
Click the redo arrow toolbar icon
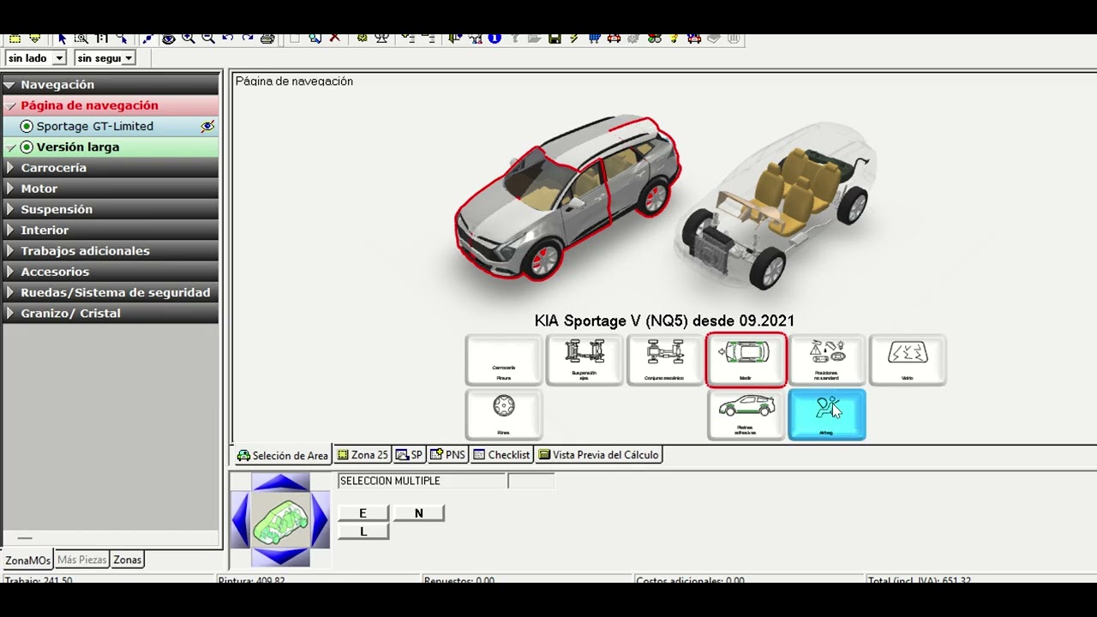tap(248, 39)
